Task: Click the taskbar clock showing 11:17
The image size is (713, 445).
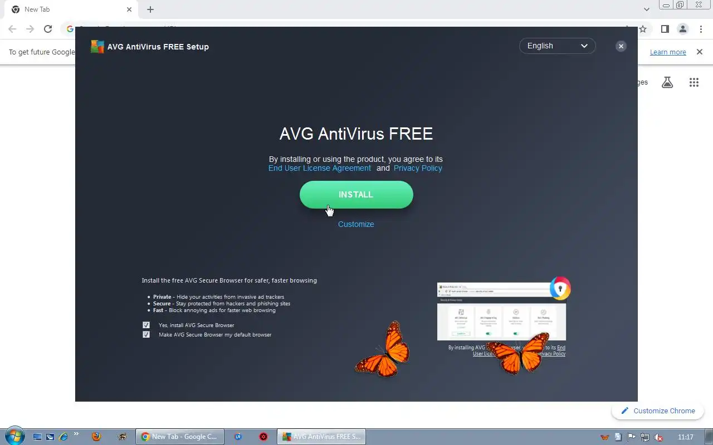Action: click(686, 437)
